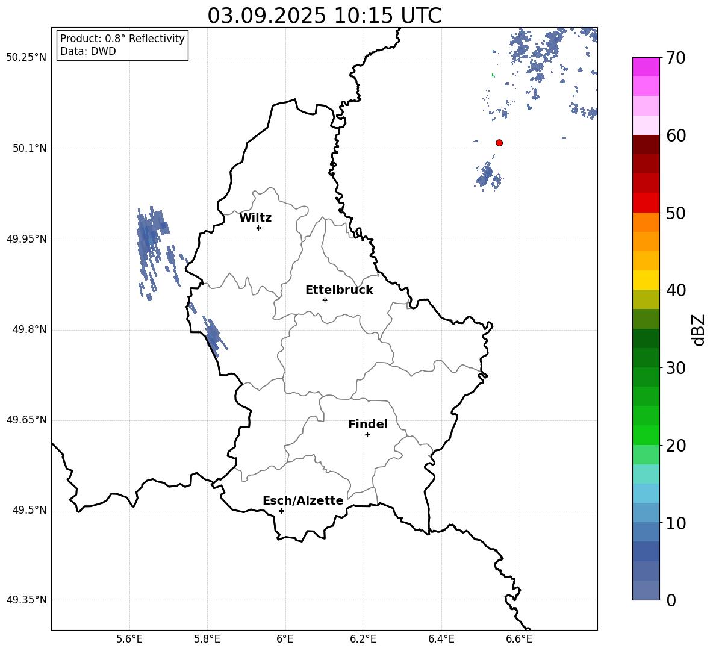Click the red dot marker on the map
The image size is (713, 651).
(x=499, y=143)
